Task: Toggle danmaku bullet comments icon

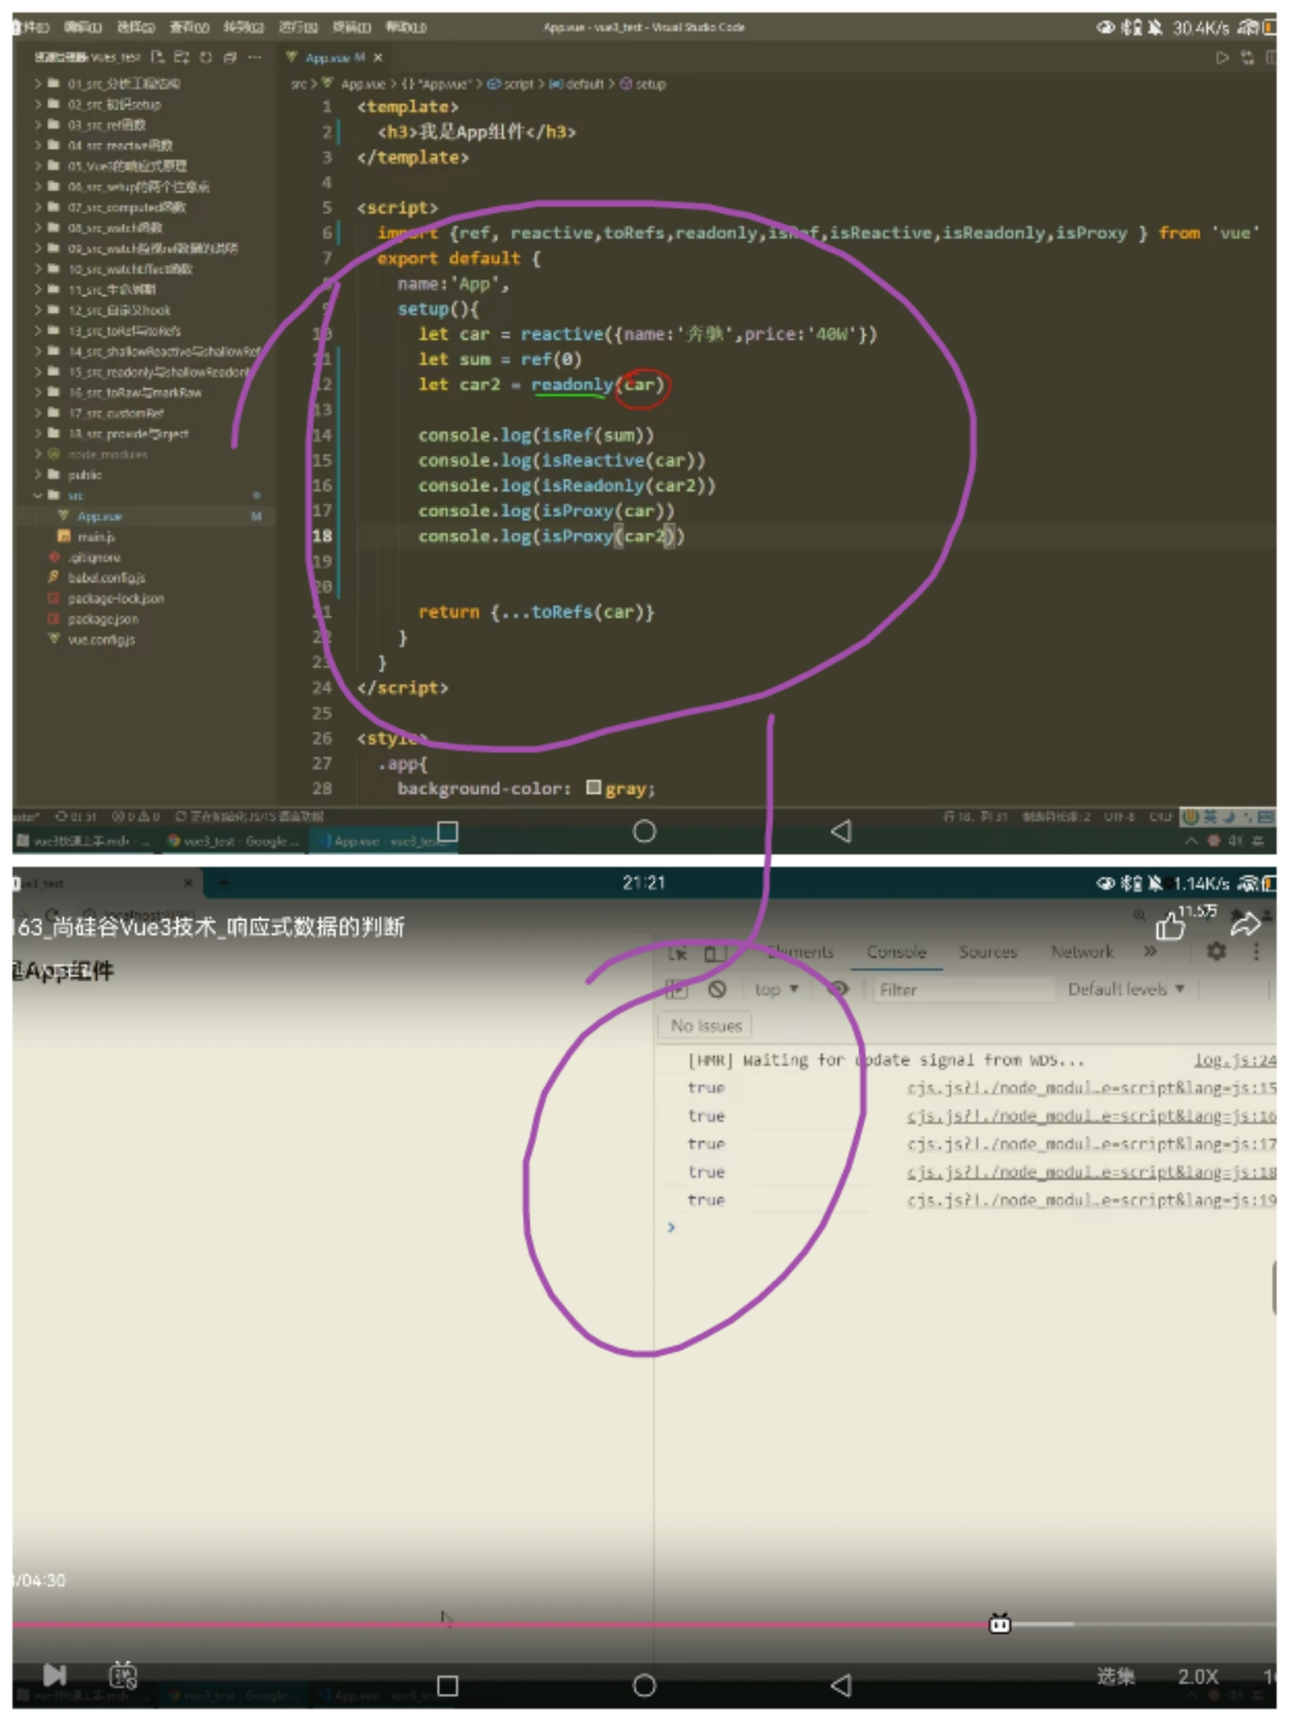Action: pos(123,1674)
